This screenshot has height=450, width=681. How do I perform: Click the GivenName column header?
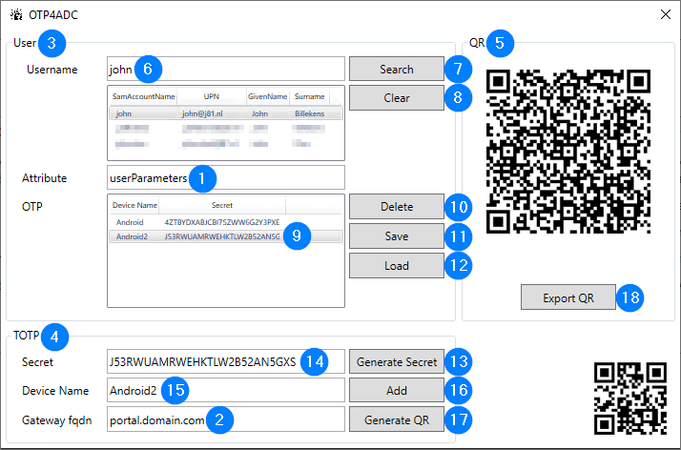click(267, 96)
